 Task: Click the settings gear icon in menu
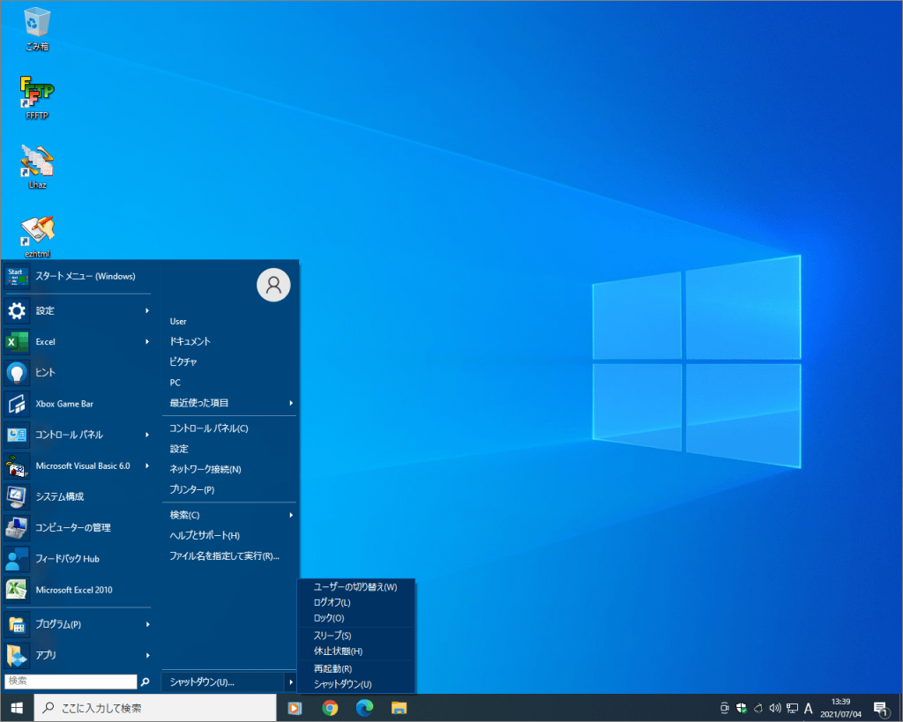pyautogui.click(x=17, y=311)
